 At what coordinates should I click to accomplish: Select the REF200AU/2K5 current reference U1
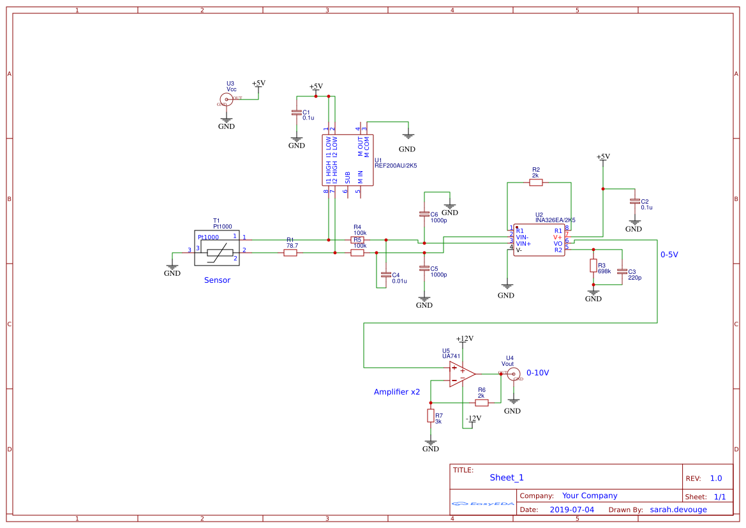point(347,160)
